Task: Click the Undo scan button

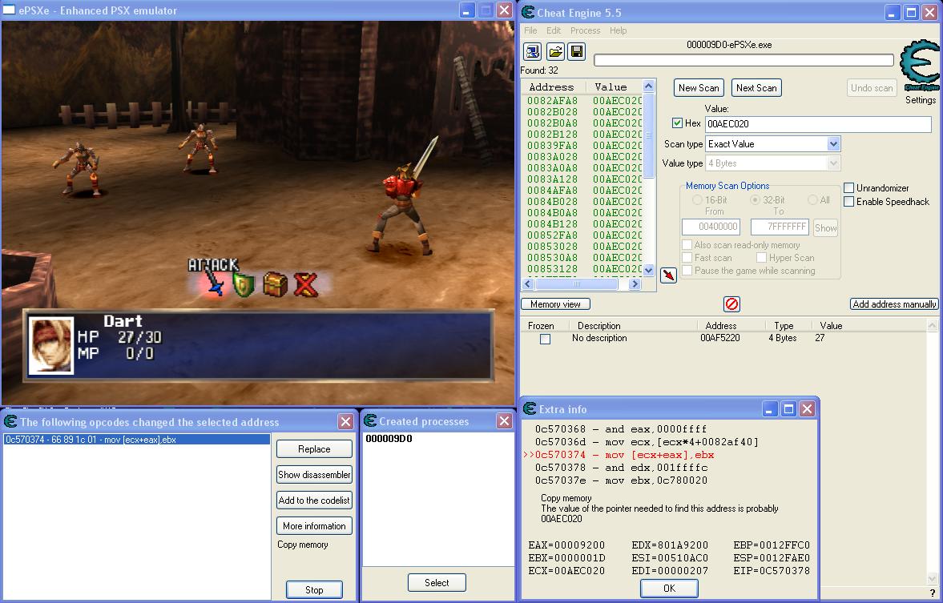Action: click(x=872, y=88)
